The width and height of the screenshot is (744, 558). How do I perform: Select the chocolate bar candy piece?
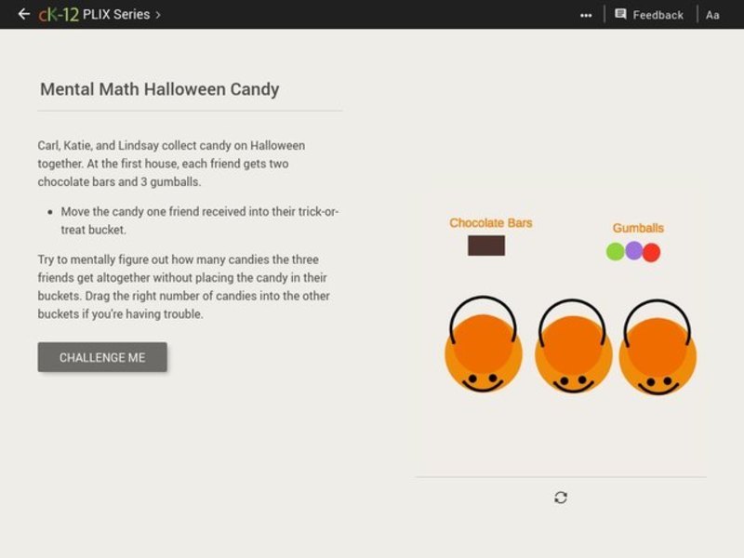(x=485, y=246)
